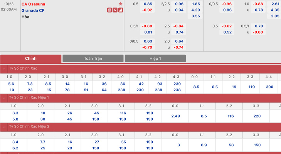Collapse the Tỷ Số Chính Xác section

(x=4, y=69)
